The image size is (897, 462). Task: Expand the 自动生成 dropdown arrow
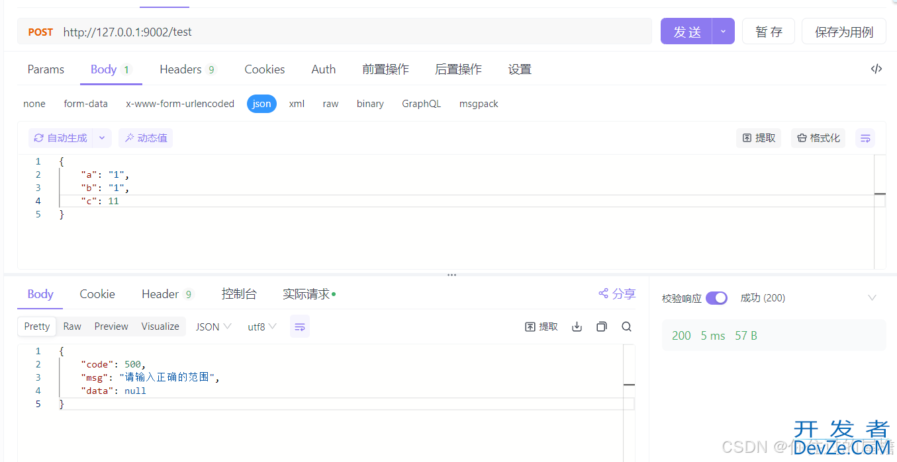(x=102, y=138)
